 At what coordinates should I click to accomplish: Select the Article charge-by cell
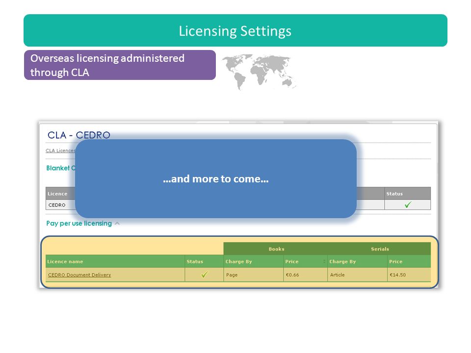click(x=358, y=275)
